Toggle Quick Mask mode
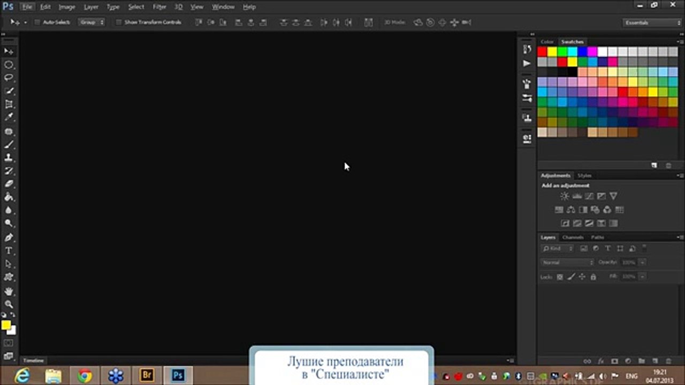The width and height of the screenshot is (685, 385). pyautogui.click(x=9, y=343)
